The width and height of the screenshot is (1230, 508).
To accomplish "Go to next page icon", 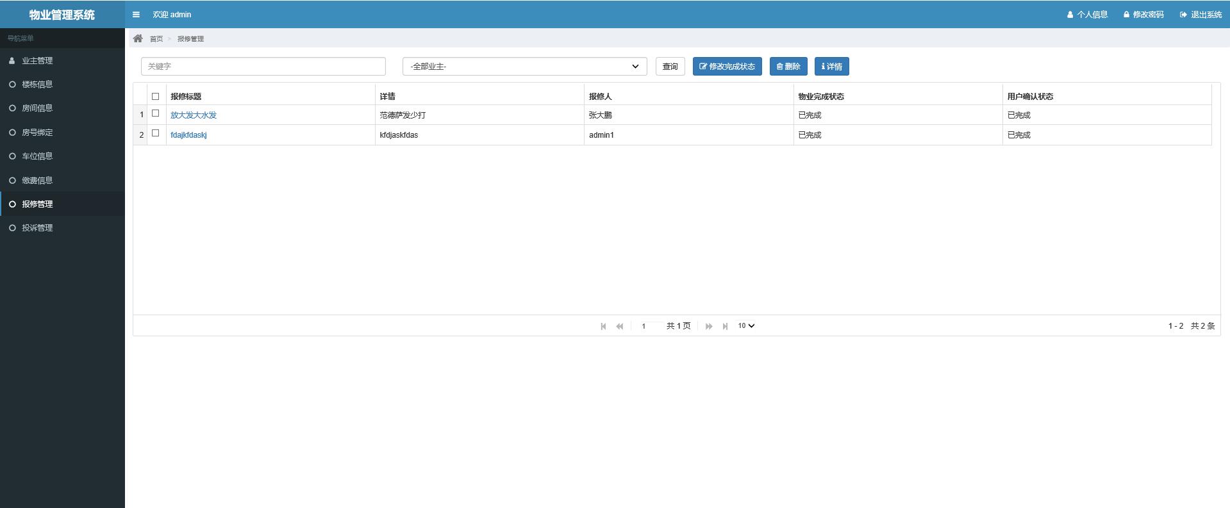I will 709,326.
